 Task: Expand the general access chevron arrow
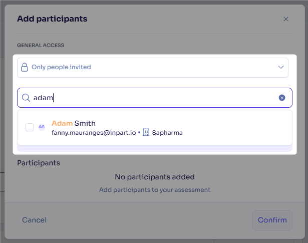pos(281,67)
